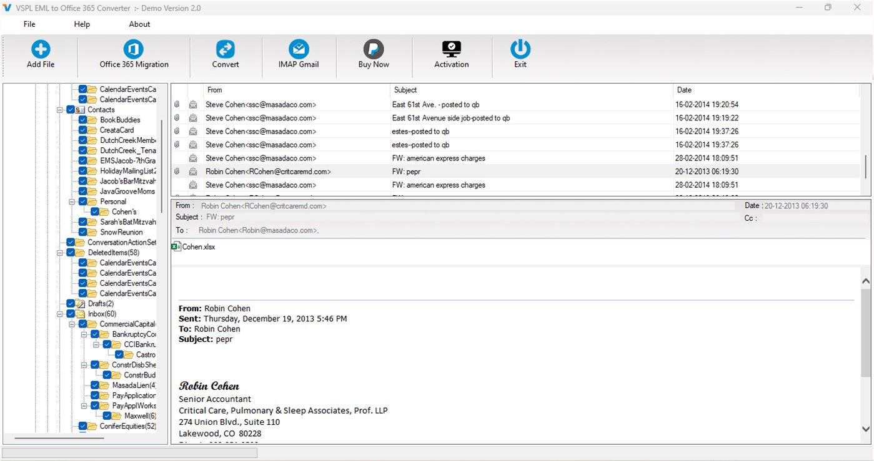Click the paperclip icon on the first email
Image resolution: width=874 pixels, height=461 pixels.
pos(177,104)
